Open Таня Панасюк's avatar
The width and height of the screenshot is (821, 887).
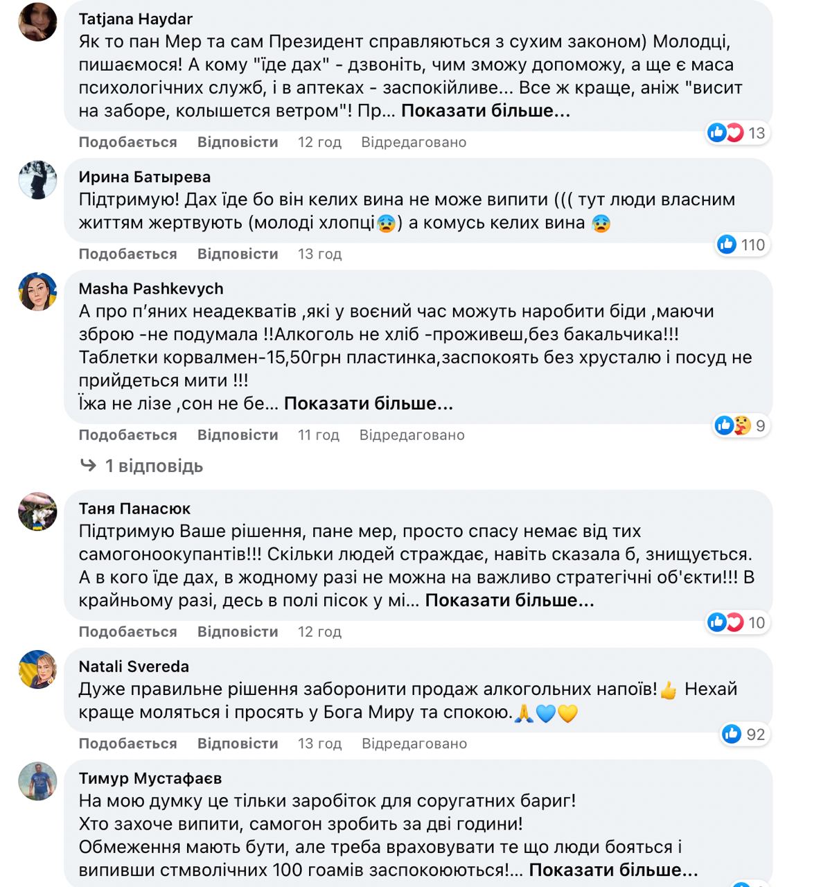pos(37,511)
